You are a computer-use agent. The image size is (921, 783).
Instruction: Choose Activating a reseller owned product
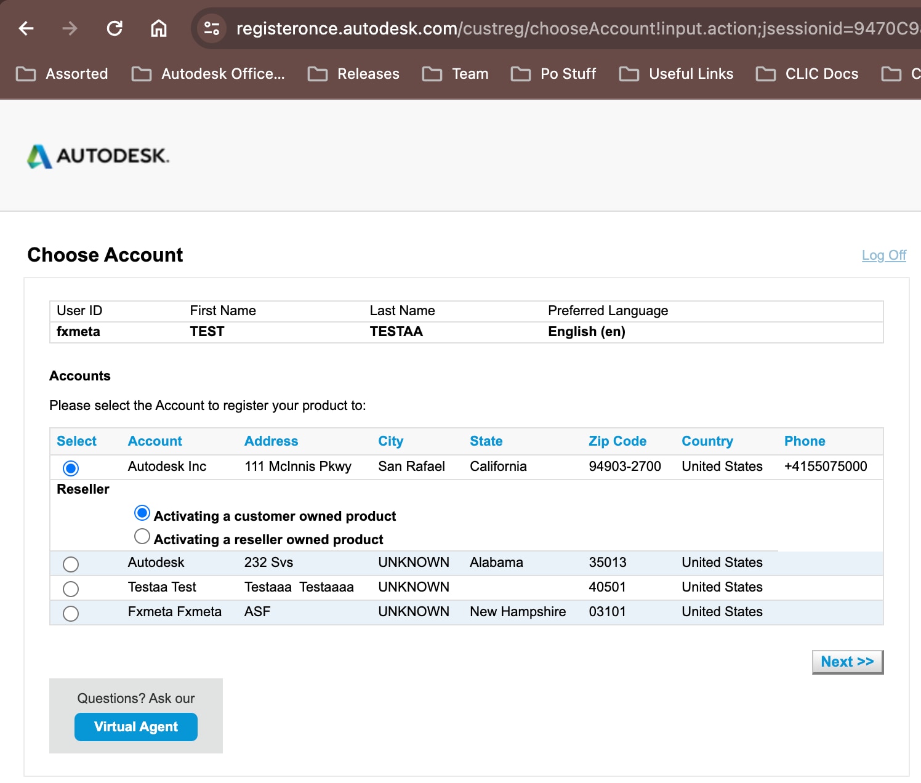pyautogui.click(x=142, y=537)
